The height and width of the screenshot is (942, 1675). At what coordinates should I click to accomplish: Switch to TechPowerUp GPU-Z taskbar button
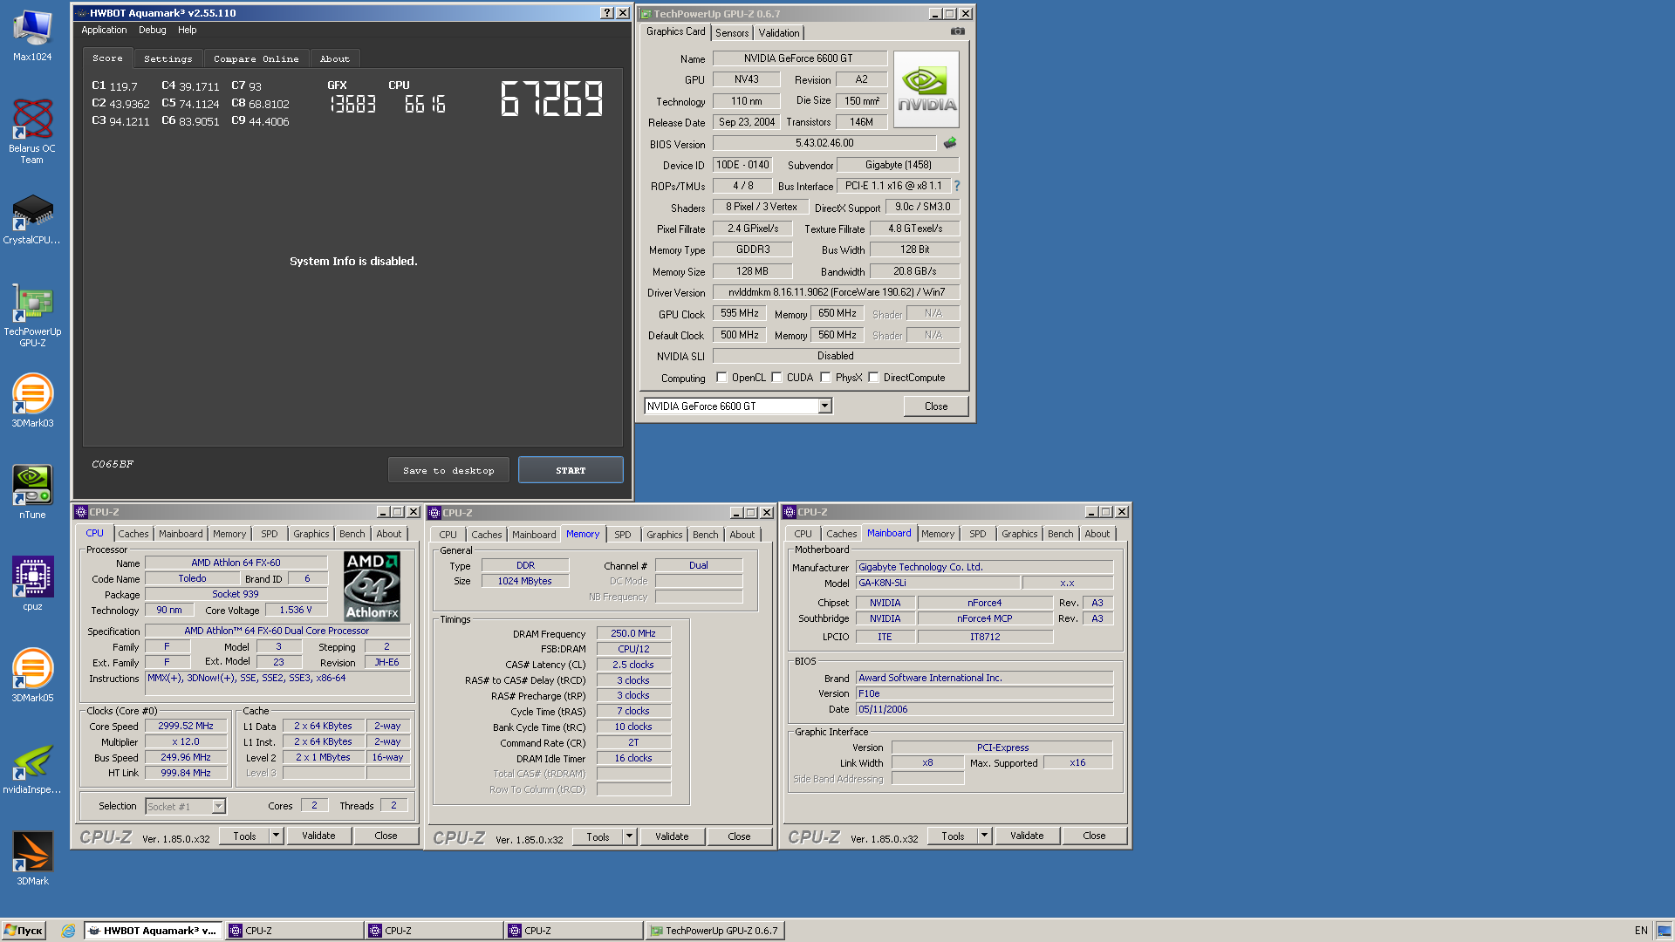click(714, 931)
